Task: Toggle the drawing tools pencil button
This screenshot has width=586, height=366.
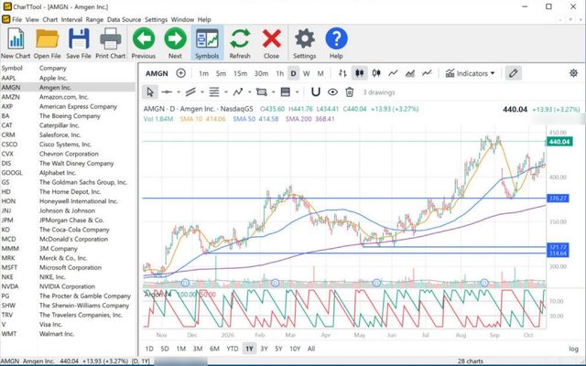Action: (x=514, y=73)
